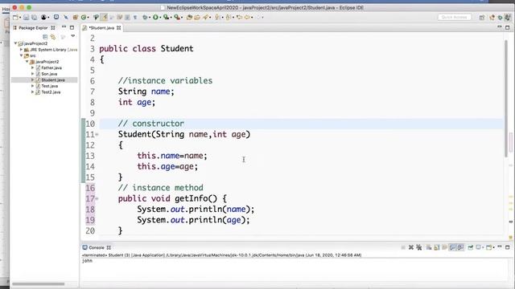Viewport: 515px width, 289px height.
Task: Click 'System.out.println(age);' code line
Action: pos(193,220)
